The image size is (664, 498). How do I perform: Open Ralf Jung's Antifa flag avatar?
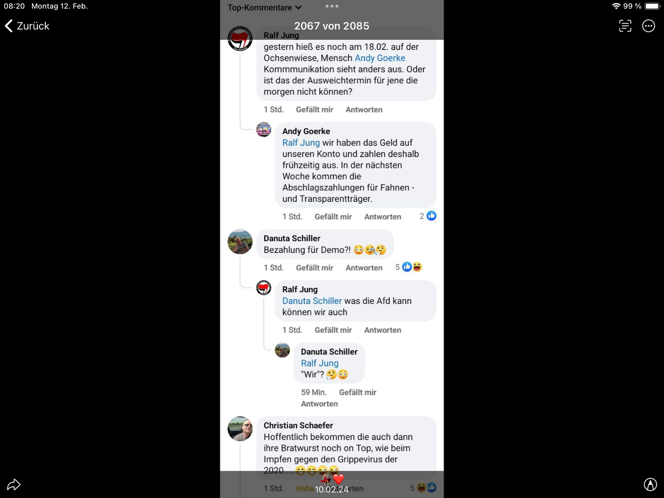pyautogui.click(x=240, y=39)
